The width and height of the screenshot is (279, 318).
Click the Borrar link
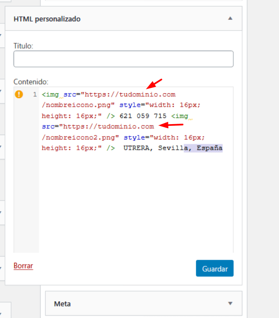[23, 265]
